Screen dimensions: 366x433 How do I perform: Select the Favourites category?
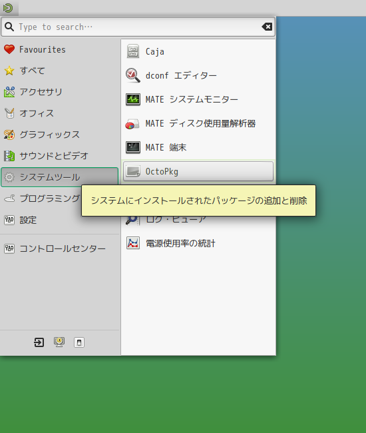pyautogui.click(x=60, y=49)
